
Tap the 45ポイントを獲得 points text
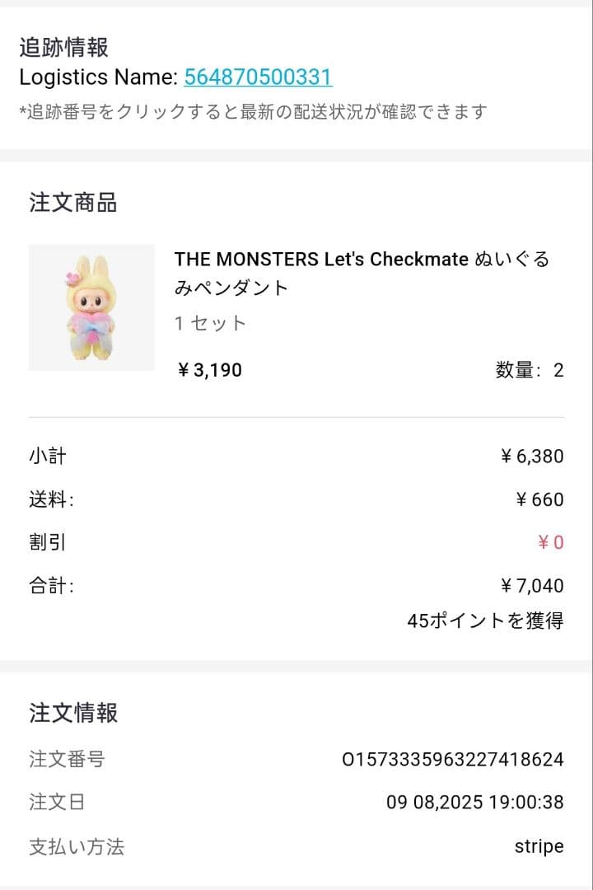click(x=485, y=621)
